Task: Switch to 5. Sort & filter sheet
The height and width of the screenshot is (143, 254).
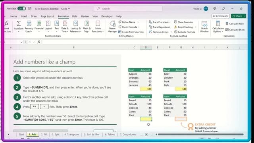Action: pos(92,134)
